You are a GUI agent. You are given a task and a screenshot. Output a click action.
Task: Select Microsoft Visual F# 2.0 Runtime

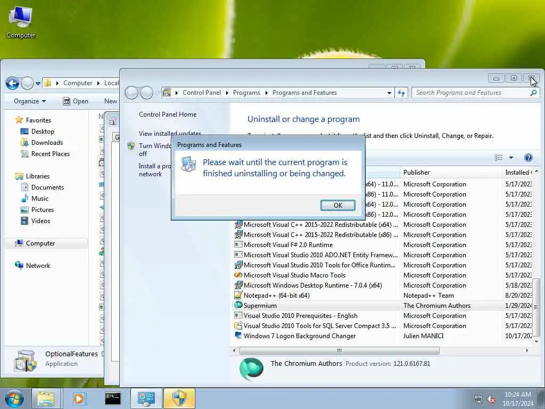click(x=383, y=245)
